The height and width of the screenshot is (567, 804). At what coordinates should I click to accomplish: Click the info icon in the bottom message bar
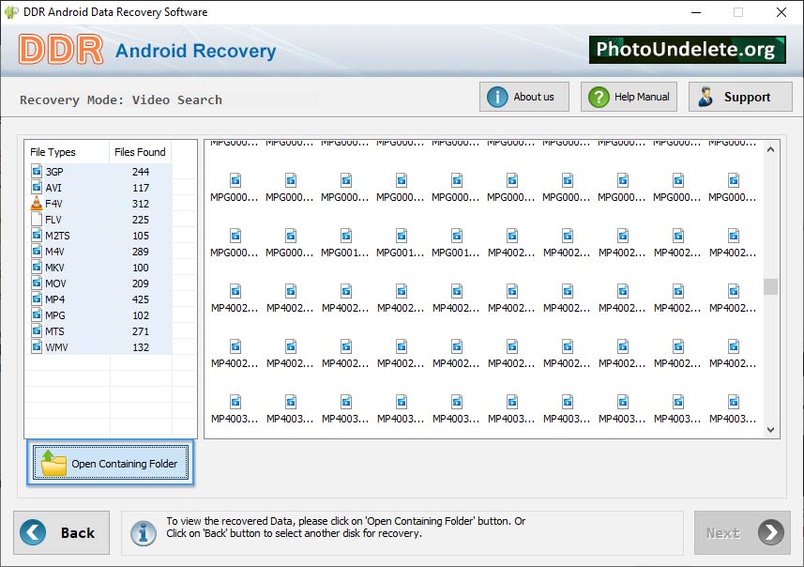[144, 533]
